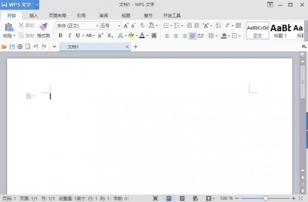Close the 文档1 document tab

click(x=127, y=47)
